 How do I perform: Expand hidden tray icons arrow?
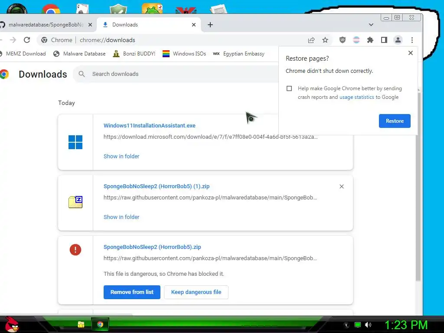tap(346, 325)
